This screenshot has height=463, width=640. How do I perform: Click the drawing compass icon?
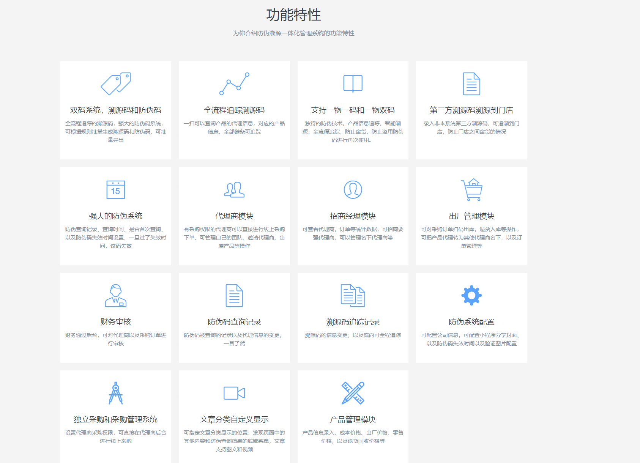click(x=116, y=393)
